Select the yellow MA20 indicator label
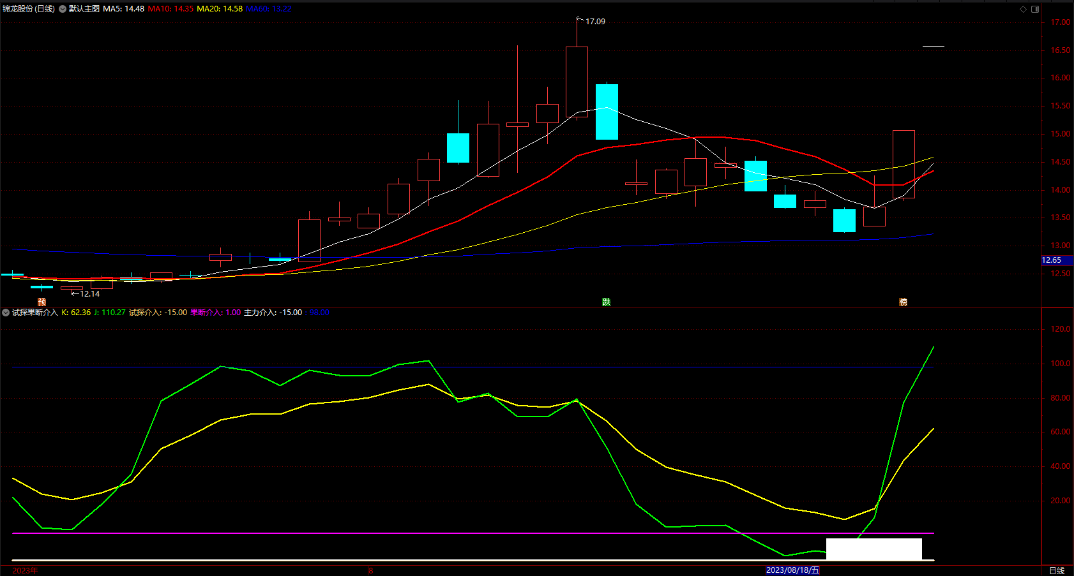 click(x=220, y=9)
